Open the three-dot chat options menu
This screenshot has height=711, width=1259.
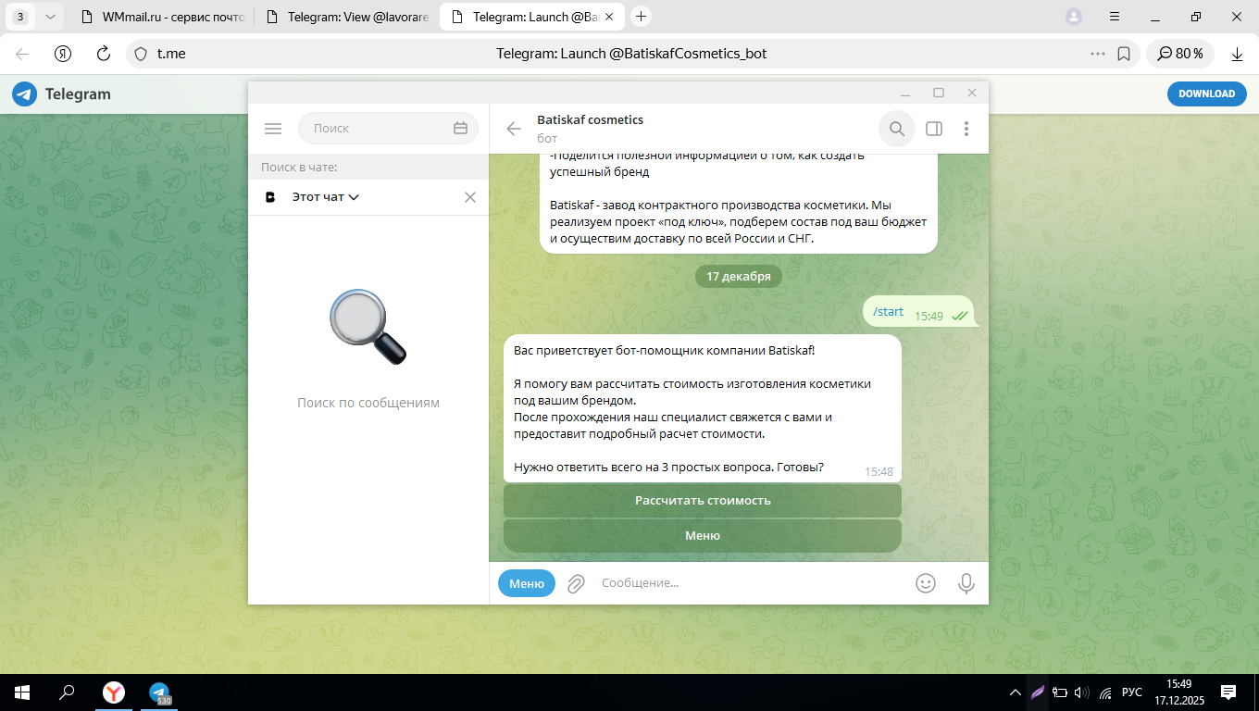[x=966, y=129]
